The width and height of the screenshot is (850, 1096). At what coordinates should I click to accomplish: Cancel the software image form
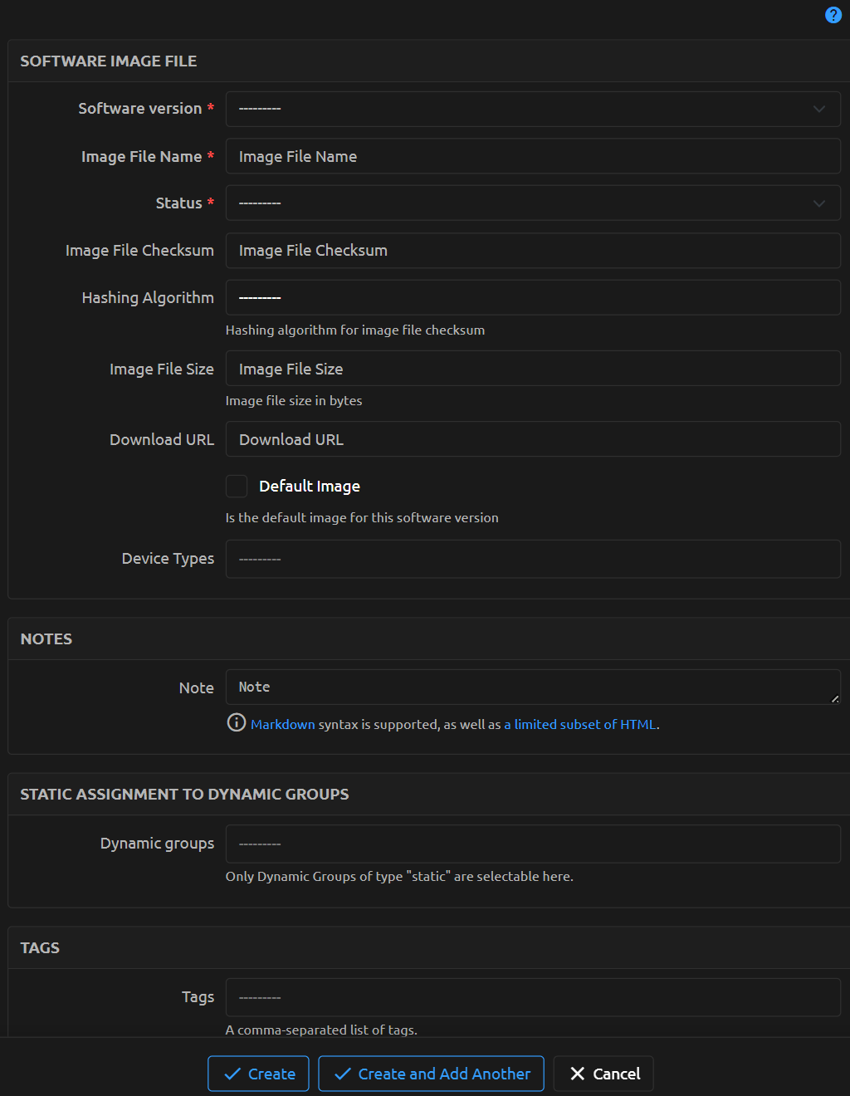click(603, 1074)
